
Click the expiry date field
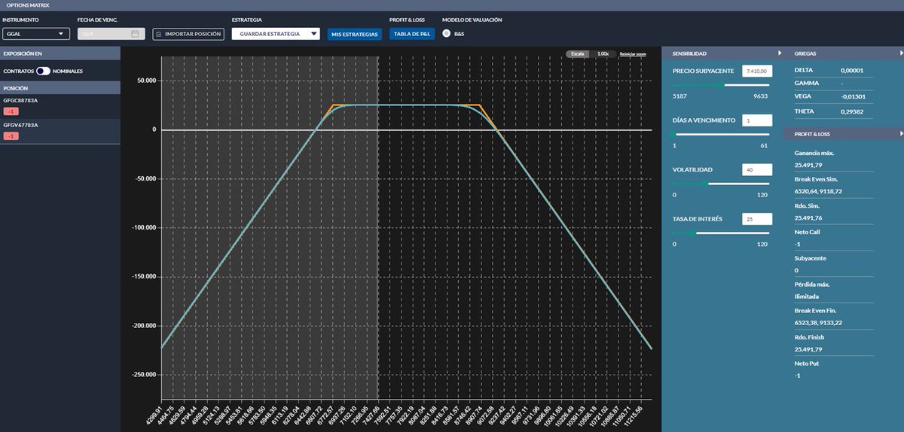pyautogui.click(x=110, y=34)
